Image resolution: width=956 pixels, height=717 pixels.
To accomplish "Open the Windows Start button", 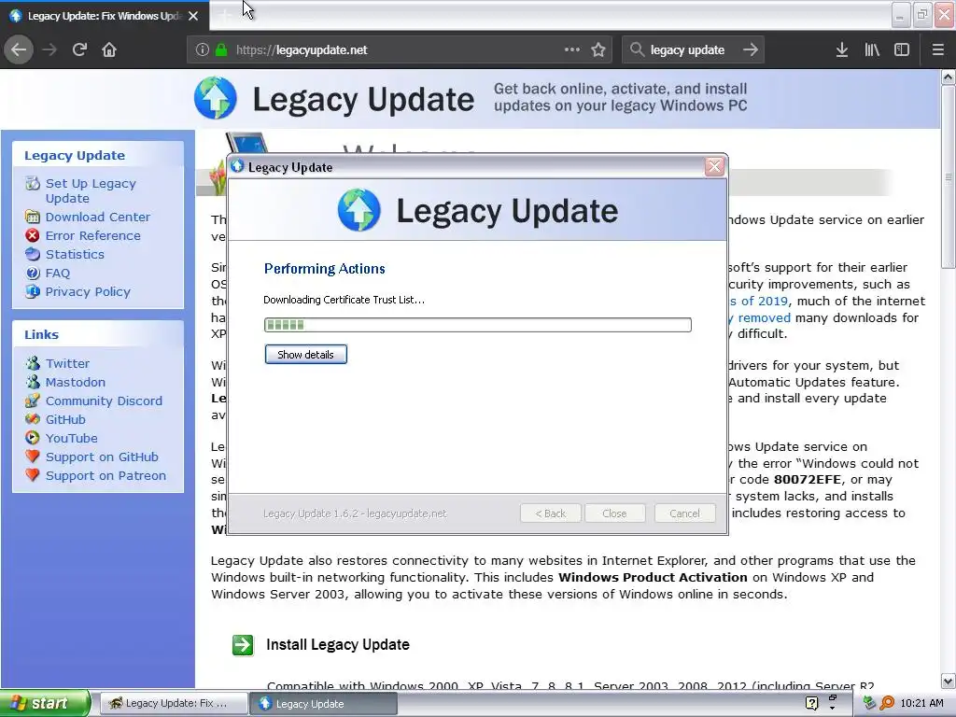I will [x=44, y=704].
